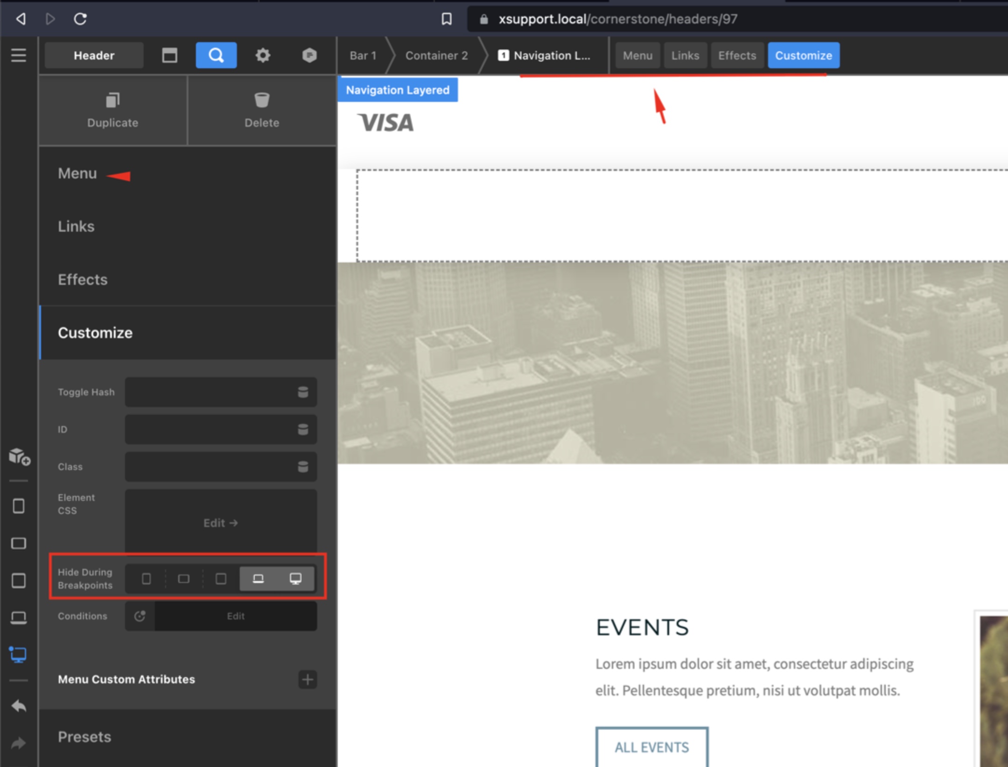Select the empty dashed container in preview

click(682, 216)
